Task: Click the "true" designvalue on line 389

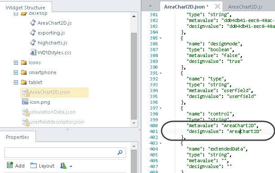Action: [235, 61]
